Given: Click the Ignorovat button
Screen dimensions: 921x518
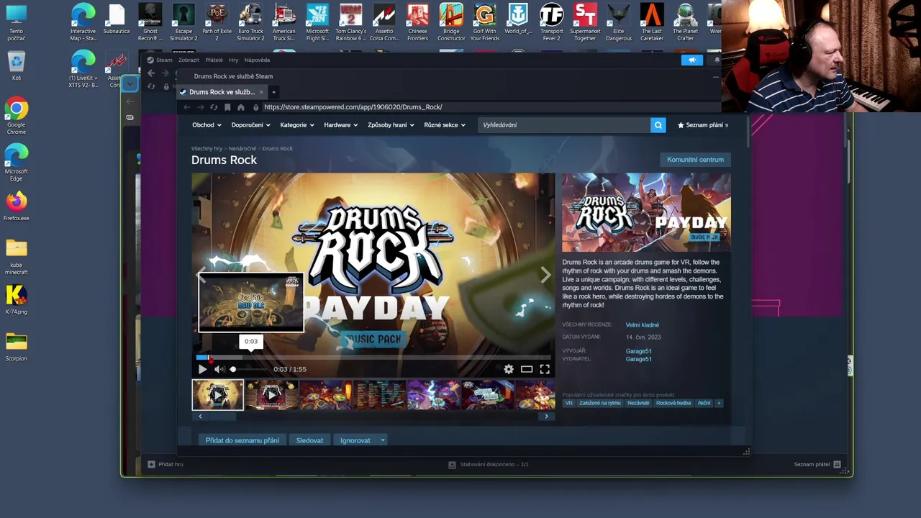Looking at the screenshot, I should (x=355, y=440).
